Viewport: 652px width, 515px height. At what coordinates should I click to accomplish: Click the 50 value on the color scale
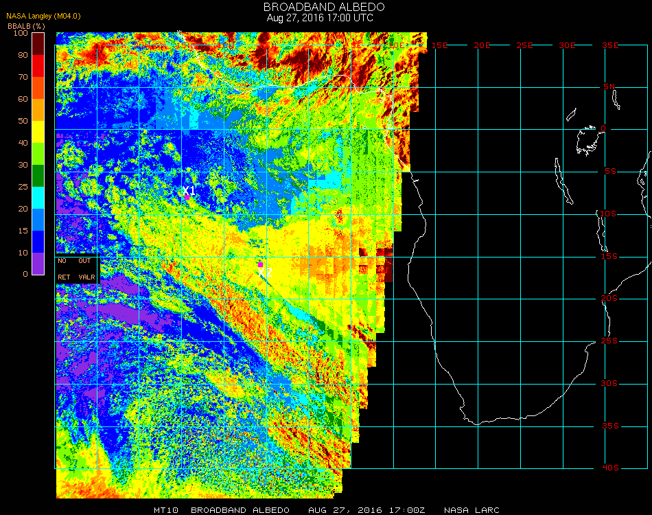click(23, 121)
